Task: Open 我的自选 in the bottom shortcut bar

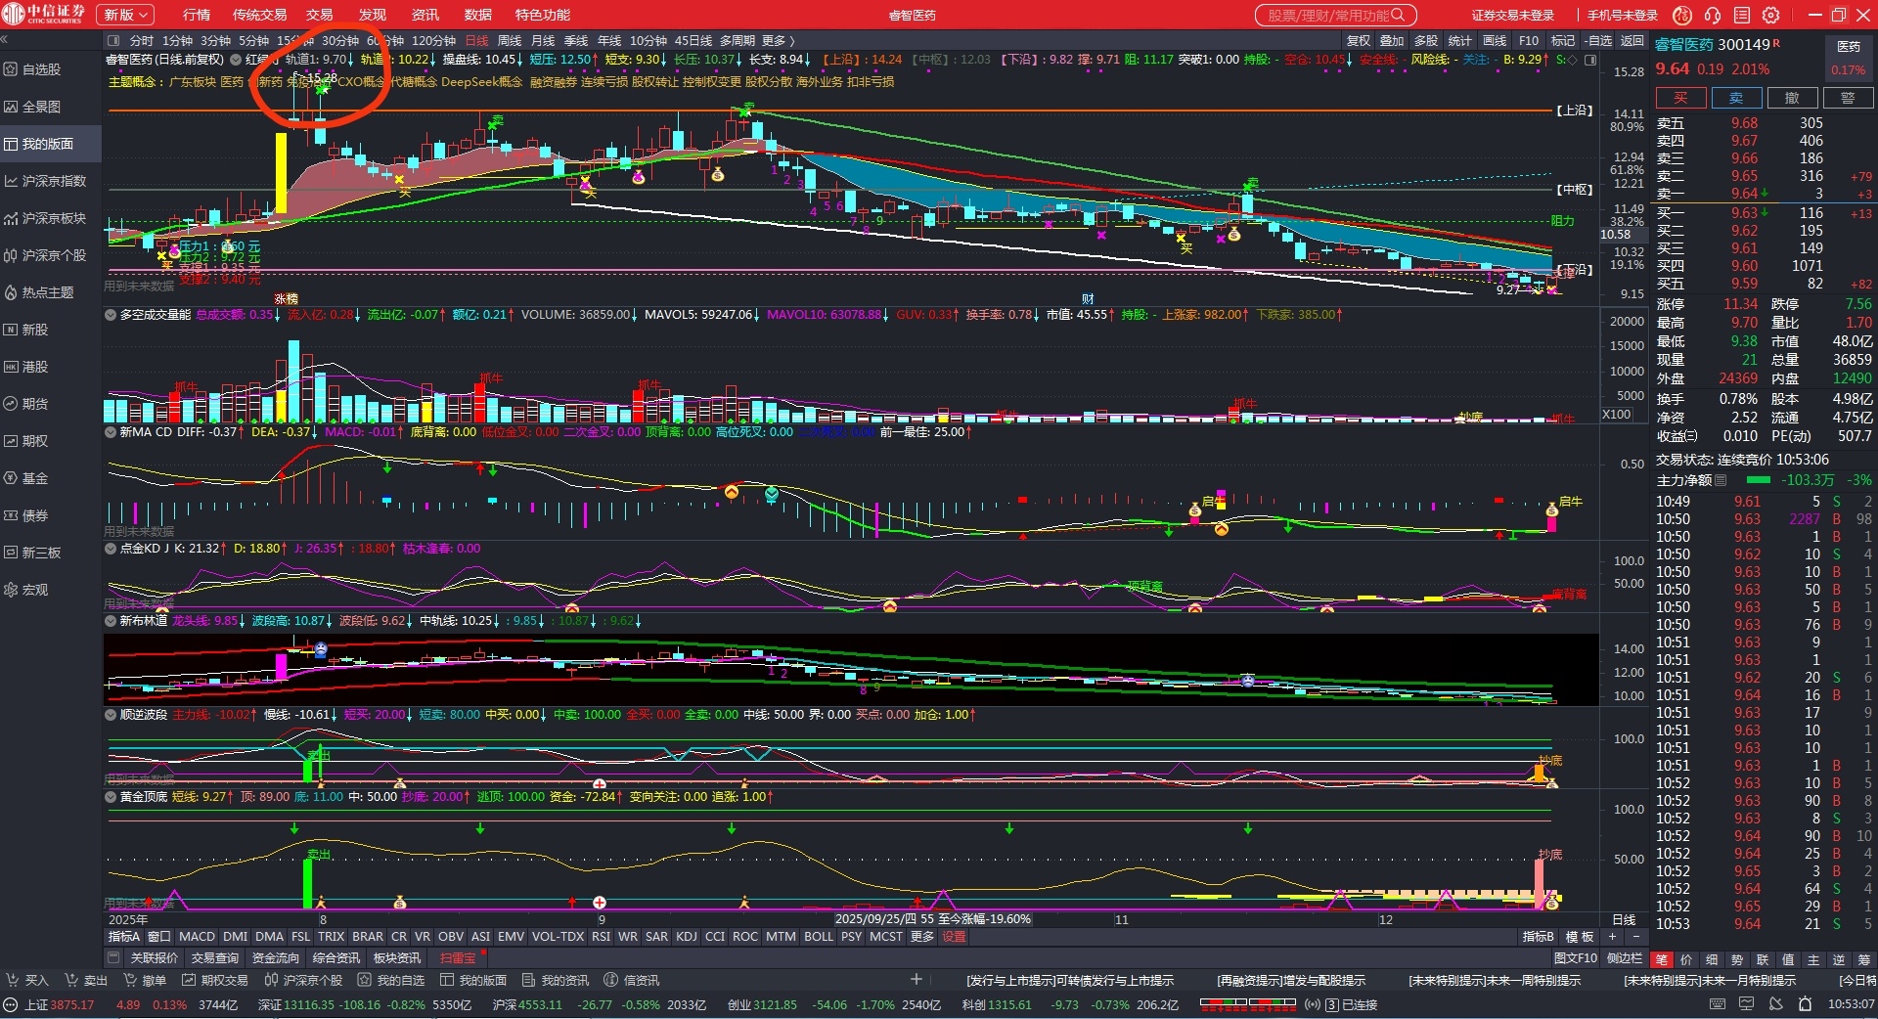Action: (x=392, y=980)
